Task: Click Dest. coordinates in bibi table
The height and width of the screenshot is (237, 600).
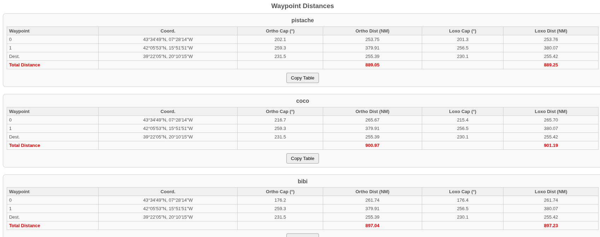Action: pyautogui.click(x=168, y=217)
